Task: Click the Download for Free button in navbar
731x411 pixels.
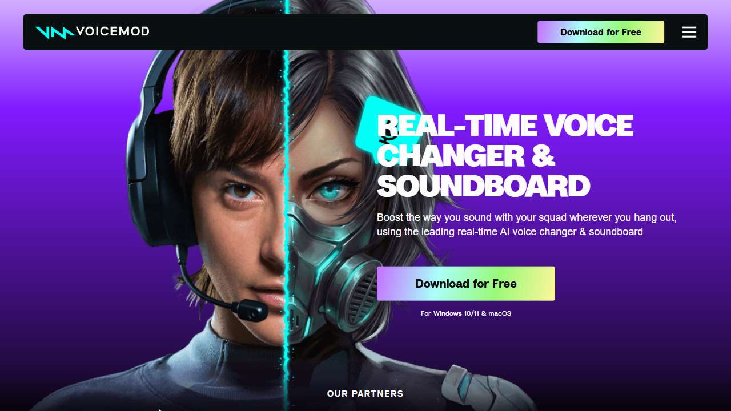Action: [601, 32]
